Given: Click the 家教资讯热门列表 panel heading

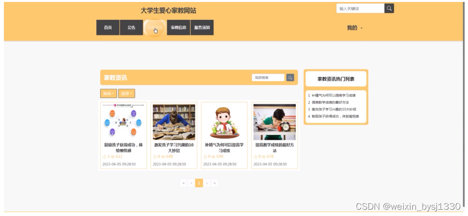Looking at the screenshot, I should point(336,79).
